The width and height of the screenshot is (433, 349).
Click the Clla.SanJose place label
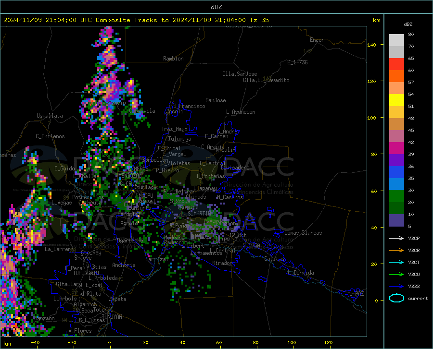click(x=240, y=74)
